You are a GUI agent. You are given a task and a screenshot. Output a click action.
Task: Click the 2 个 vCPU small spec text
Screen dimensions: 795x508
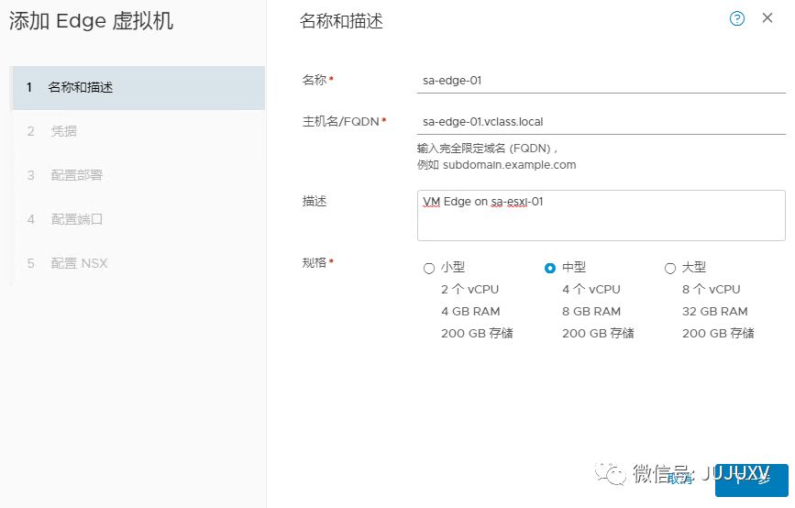469,289
